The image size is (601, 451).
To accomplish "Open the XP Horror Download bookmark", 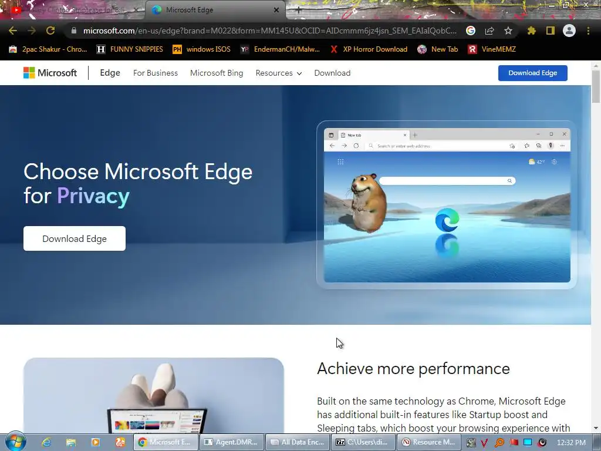I will (x=369, y=49).
